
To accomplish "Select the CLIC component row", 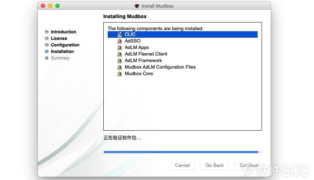I will point(182,34).
